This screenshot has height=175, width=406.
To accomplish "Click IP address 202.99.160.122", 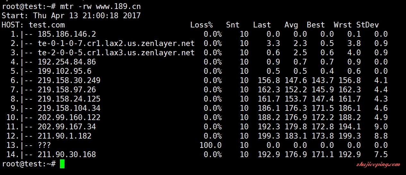I will tap(69, 118).
